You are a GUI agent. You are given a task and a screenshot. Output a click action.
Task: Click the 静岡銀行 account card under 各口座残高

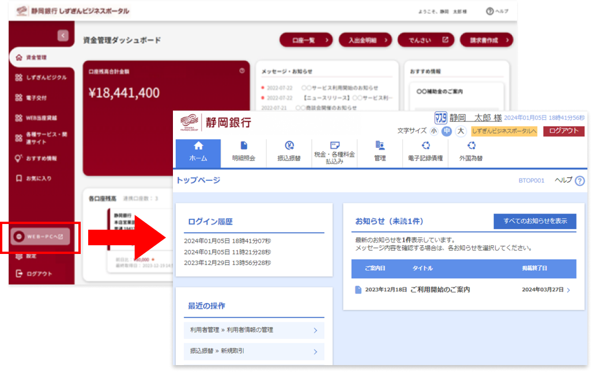point(139,240)
